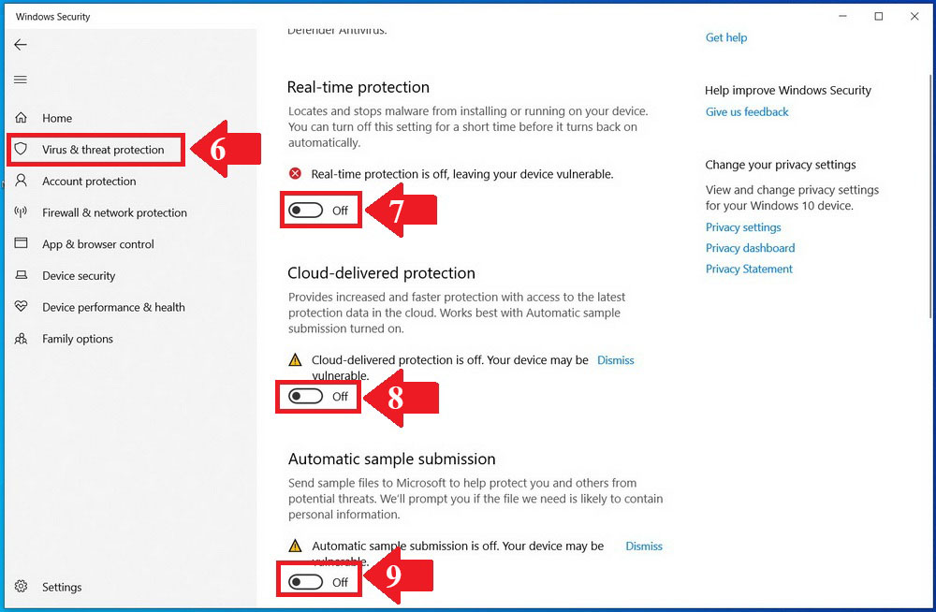Image resolution: width=936 pixels, height=612 pixels.
Task: Click the yellow warning icon for Automatic sample submission
Action: click(295, 546)
